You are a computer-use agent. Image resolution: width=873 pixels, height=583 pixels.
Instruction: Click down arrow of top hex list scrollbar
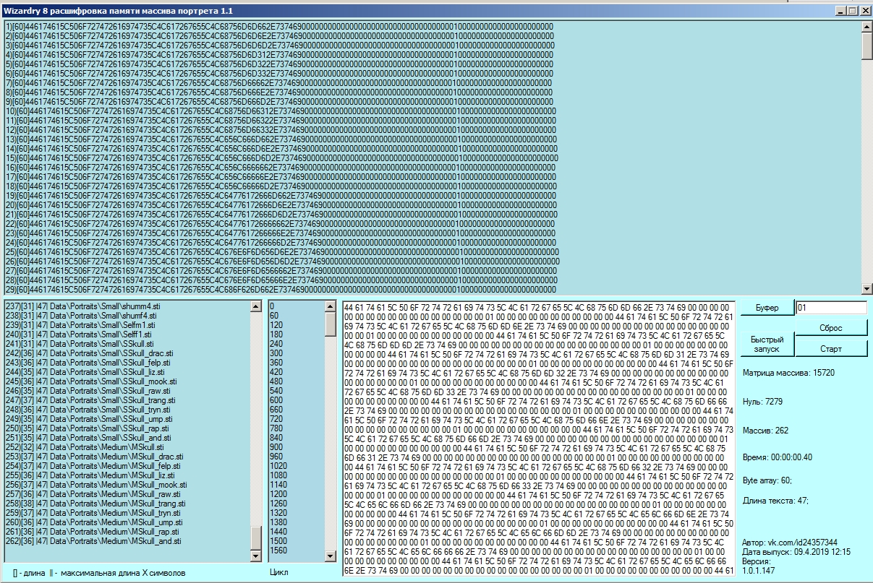(866, 289)
